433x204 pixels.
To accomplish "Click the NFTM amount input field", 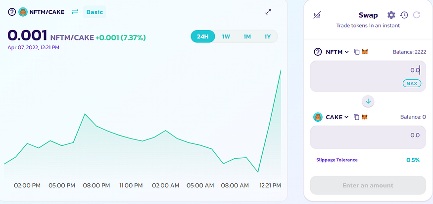I will [x=368, y=76].
